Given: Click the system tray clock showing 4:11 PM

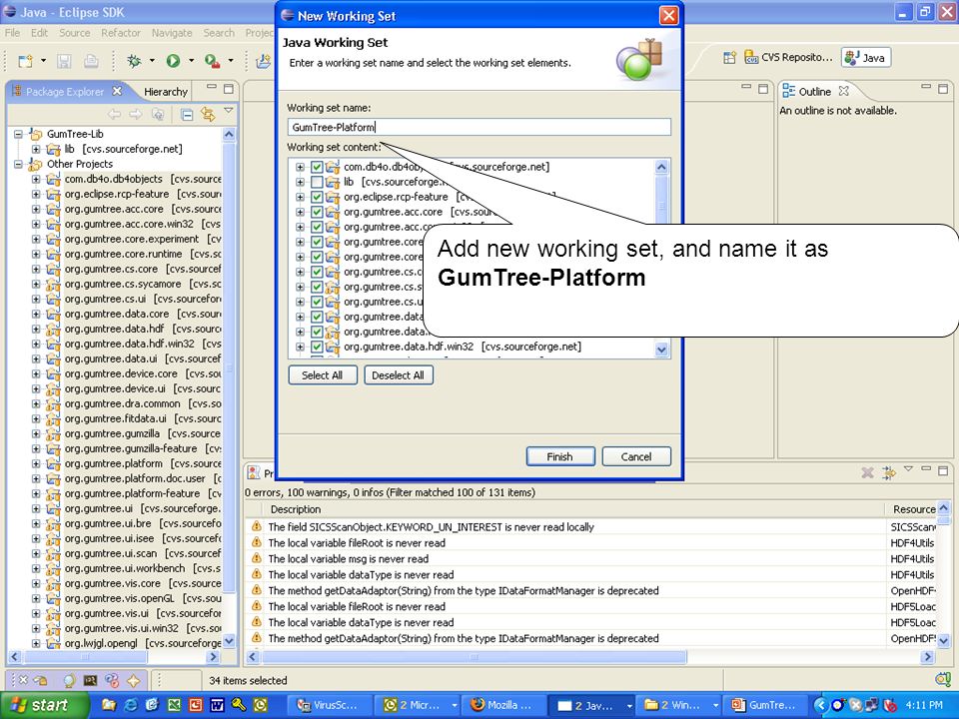Looking at the screenshot, I should [x=924, y=705].
